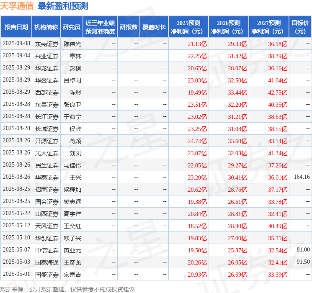Click the 最新盈利预测 heading
312x293 pixels.
[63, 6]
